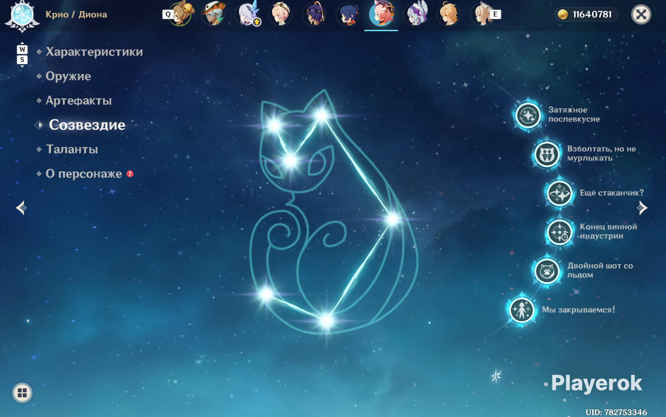Open the grid menu button at bottom left
The height and width of the screenshot is (417, 666).
[x=22, y=393]
